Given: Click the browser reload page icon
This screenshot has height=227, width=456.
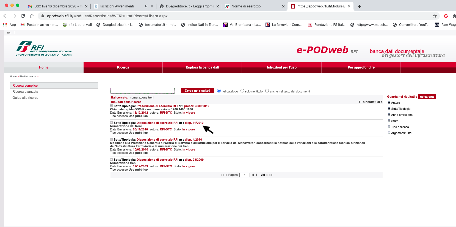Looking at the screenshot, I should click(x=23, y=16).
